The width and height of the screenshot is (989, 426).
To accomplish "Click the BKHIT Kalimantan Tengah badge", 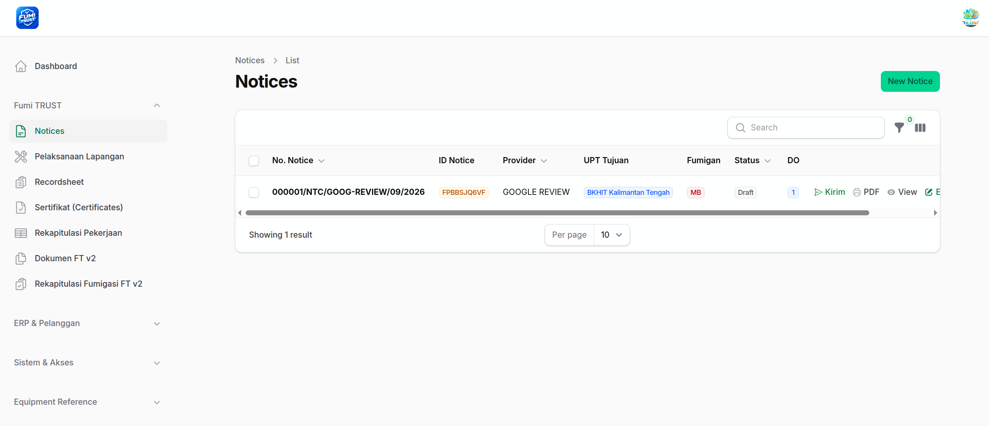I will pyautogui.click(x=628, y=193).
